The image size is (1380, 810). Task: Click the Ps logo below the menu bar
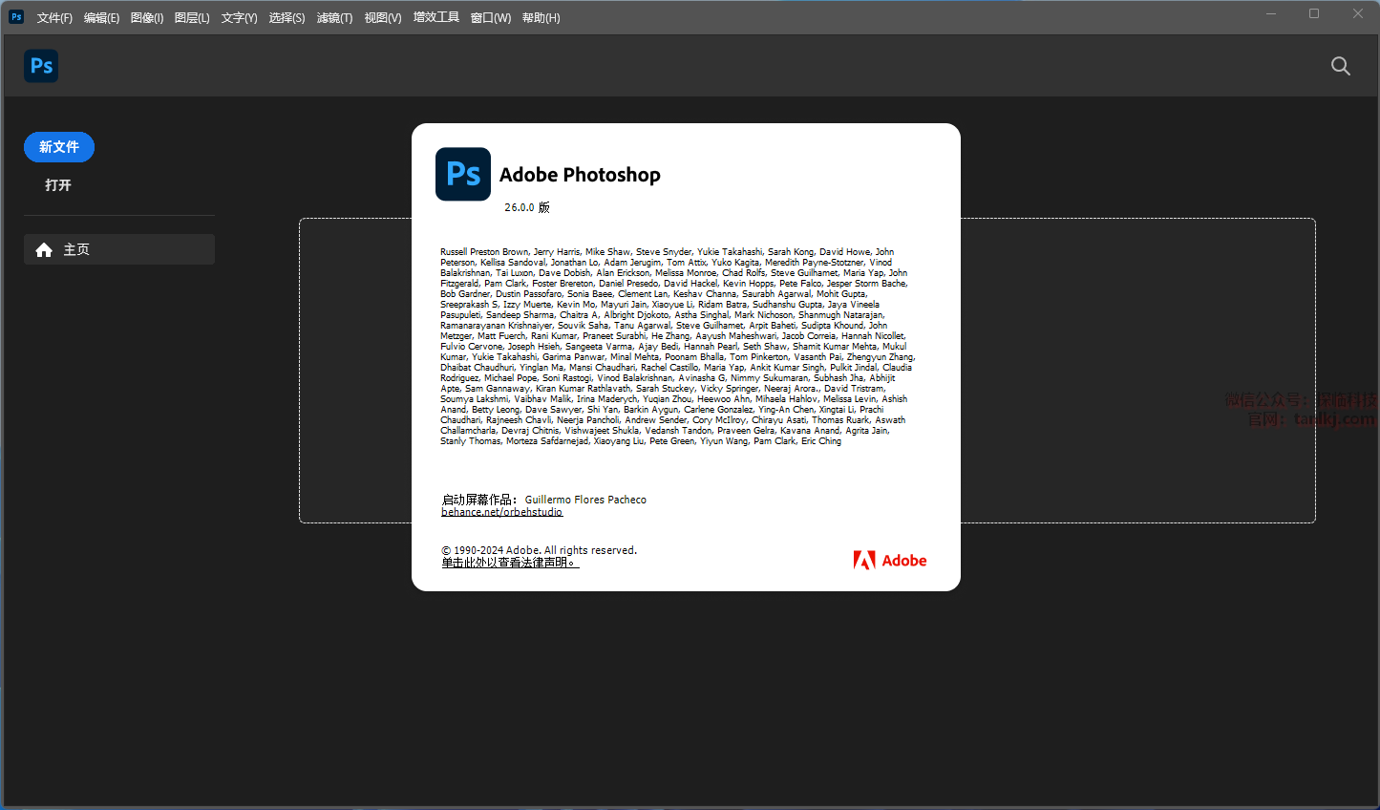click(x=41, y=66)
